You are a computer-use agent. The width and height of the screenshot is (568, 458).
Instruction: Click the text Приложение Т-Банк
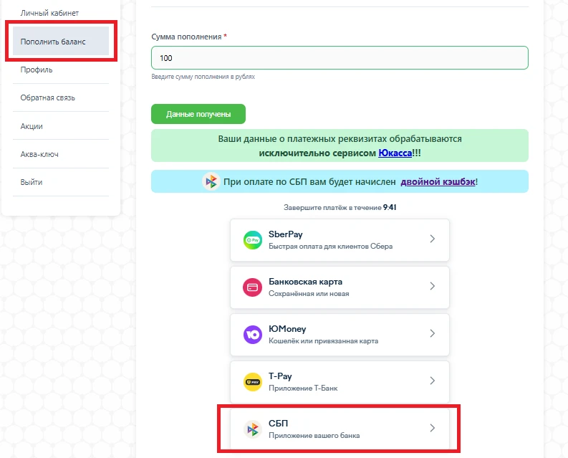(303, 388)
